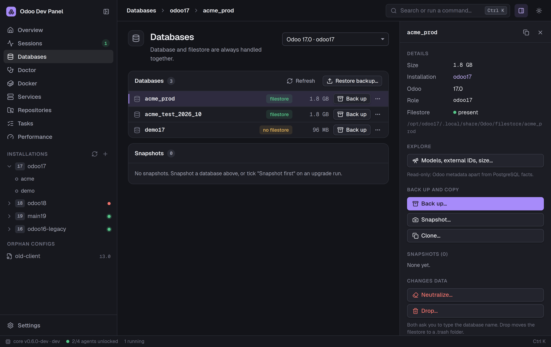The height and width of the screenshot is (347, 551).
Task: Click Refresh in Databases card
Action: [x=301, y=81]
